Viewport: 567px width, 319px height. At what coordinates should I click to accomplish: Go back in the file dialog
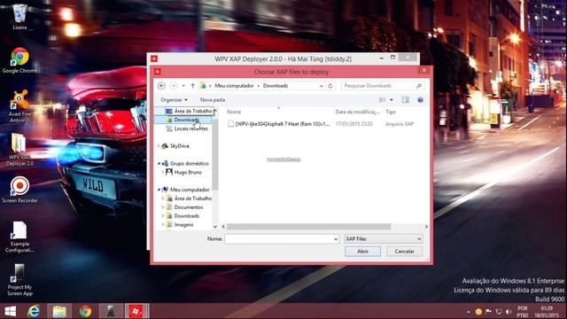click(x=161, y=86)
